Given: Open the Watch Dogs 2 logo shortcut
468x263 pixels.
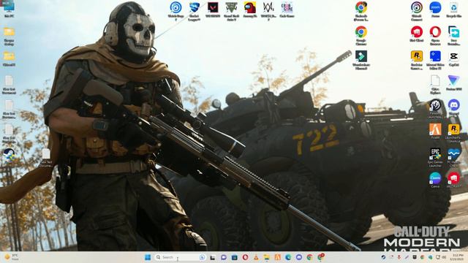Looking at the screenshot, I should (x=268, y=11).
